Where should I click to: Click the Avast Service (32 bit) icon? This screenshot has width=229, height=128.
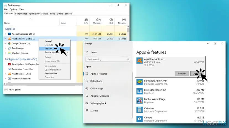[9, 79]
